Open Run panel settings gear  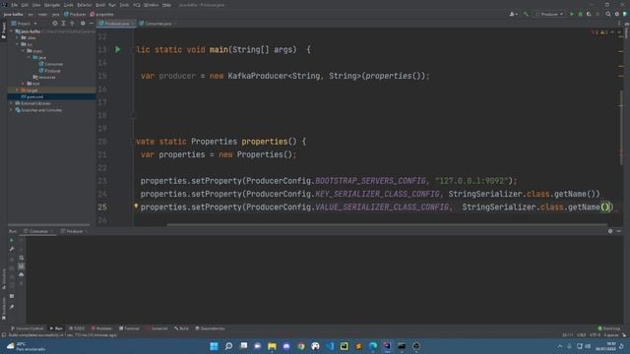pos(610,231)
